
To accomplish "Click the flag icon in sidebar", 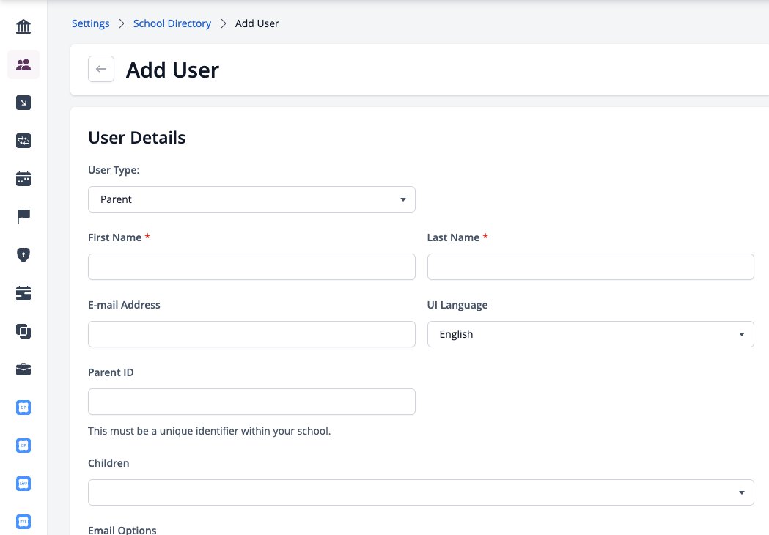I will tap(23, 216).
